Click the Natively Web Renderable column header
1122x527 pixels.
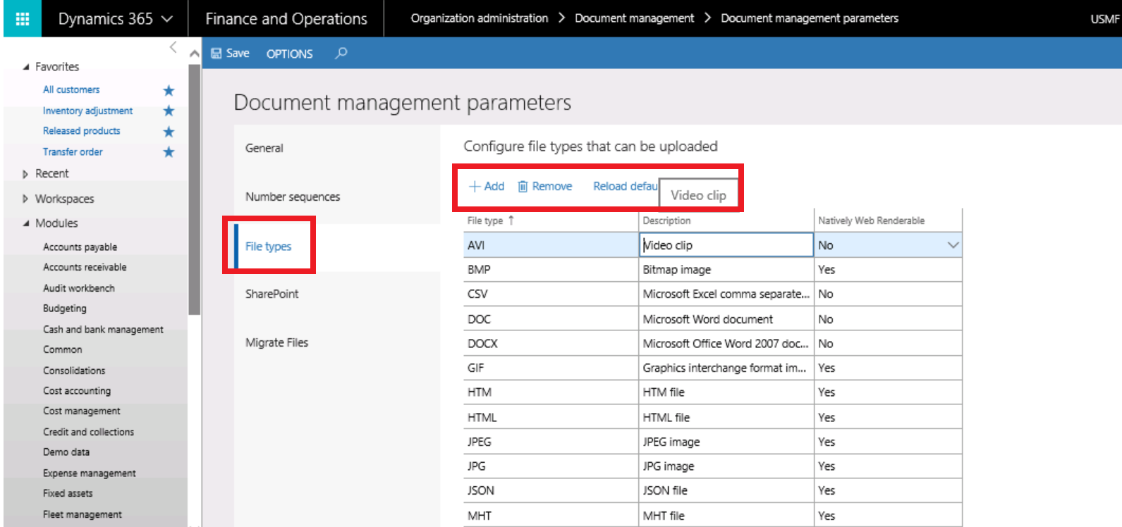click(x=888, y=221)
